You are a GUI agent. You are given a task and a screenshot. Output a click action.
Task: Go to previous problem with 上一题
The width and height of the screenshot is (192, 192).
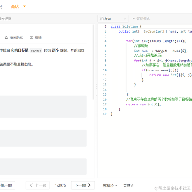tap(38, 185)
